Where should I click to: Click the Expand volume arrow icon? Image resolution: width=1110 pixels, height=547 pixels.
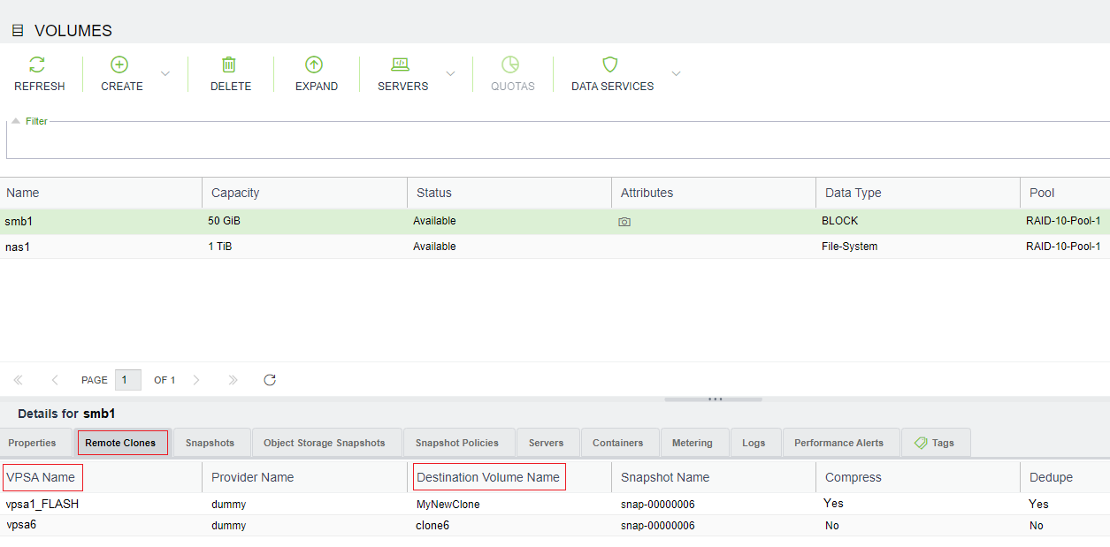click(314, 65)
